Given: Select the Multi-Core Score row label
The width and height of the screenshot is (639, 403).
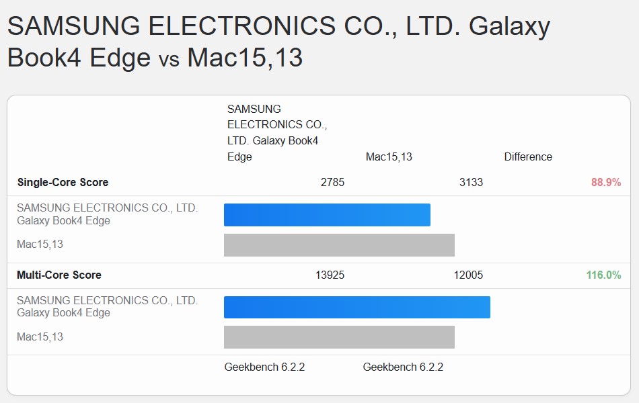Looking at the screenshot, I should (x=59, y=275).
